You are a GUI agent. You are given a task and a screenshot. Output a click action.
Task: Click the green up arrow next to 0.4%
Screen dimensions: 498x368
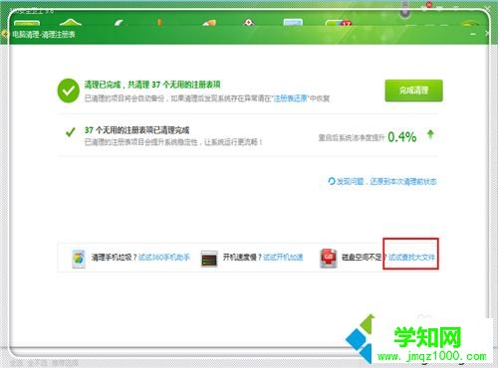[x=430, y=134]
